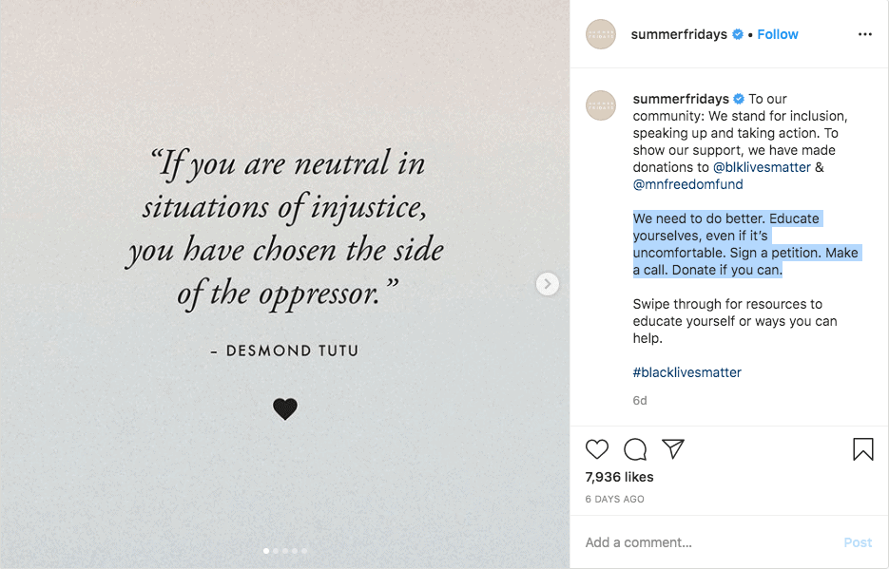
Task: Go to next slide with arrow button
Action: coord(547,284)
